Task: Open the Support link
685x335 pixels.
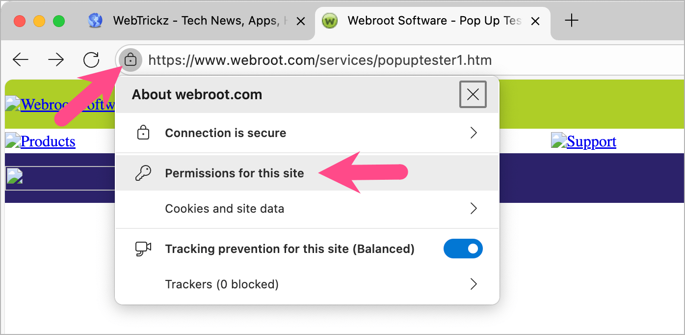Action: 591,141
